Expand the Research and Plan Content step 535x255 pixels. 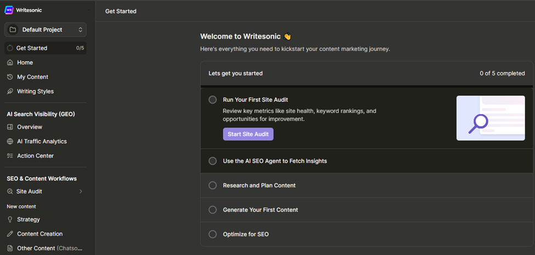point(367,185)
